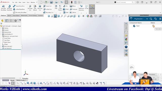This screenshot has height=91, width=162.
Task: Choose Boundary Boss/Base feature
Action: (x=20, y=12)
